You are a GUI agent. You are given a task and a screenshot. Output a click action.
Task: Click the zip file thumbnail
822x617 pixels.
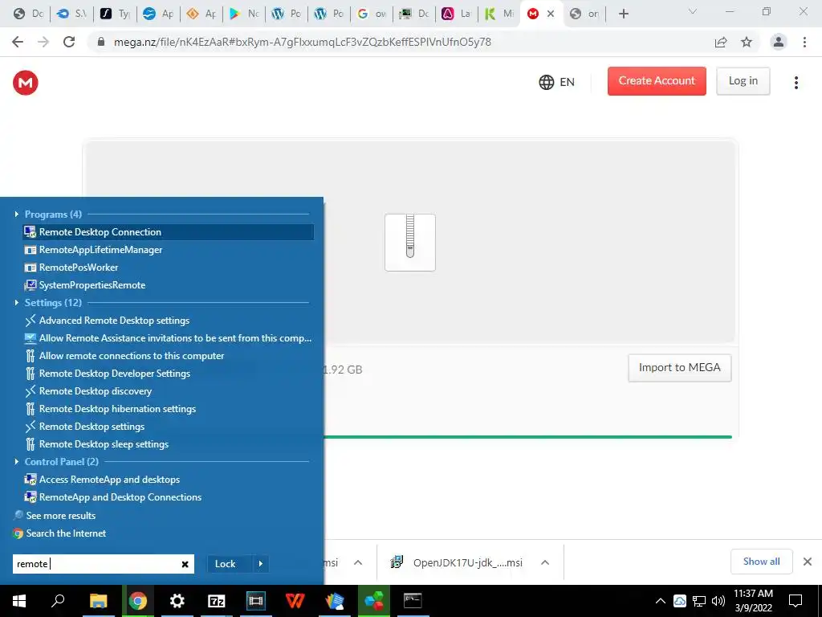pyautogui.click(x=410, y=243)
